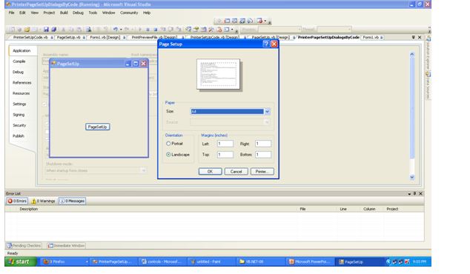Open the Build menu

click(64, 13)
